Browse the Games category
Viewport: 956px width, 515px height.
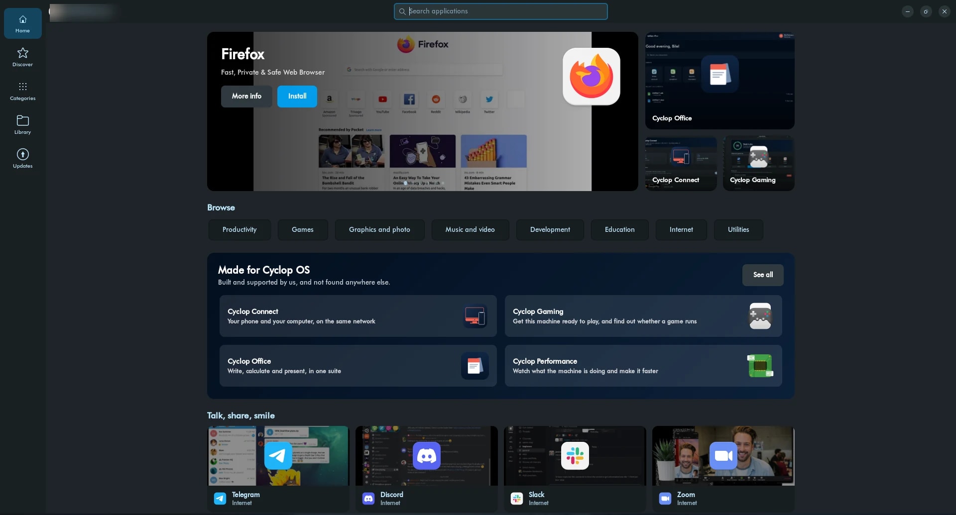click(303, 229)
